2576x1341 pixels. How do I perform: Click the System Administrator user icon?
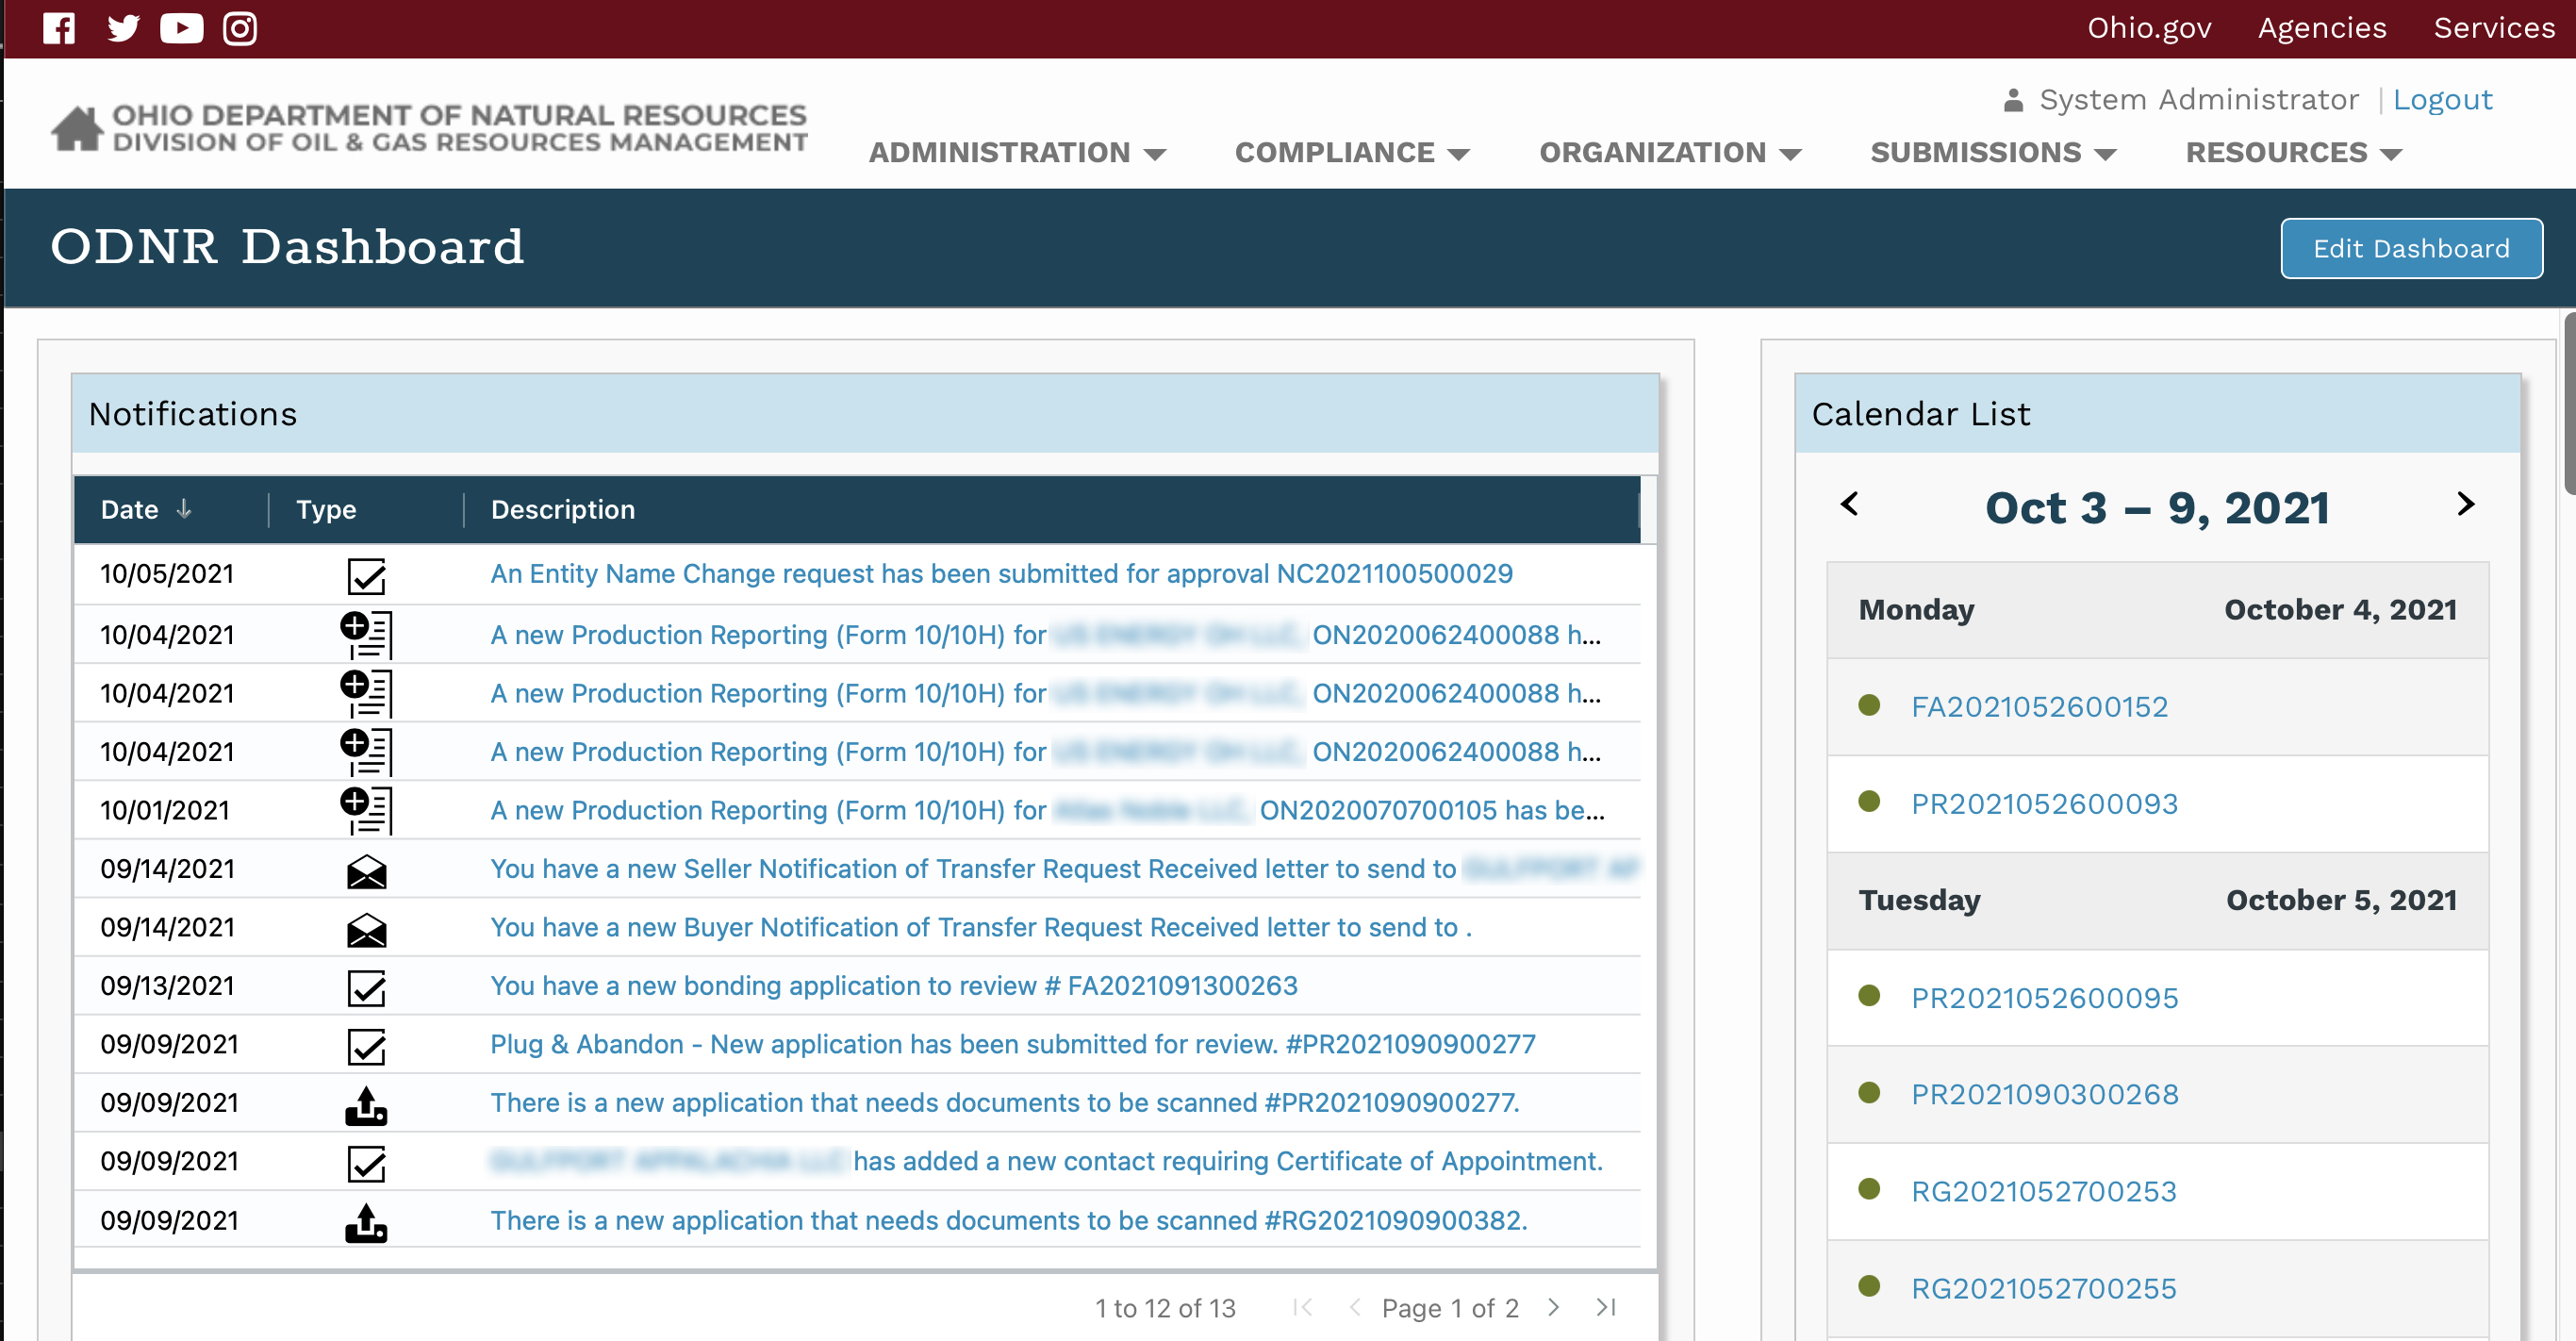click(2013, 100)
